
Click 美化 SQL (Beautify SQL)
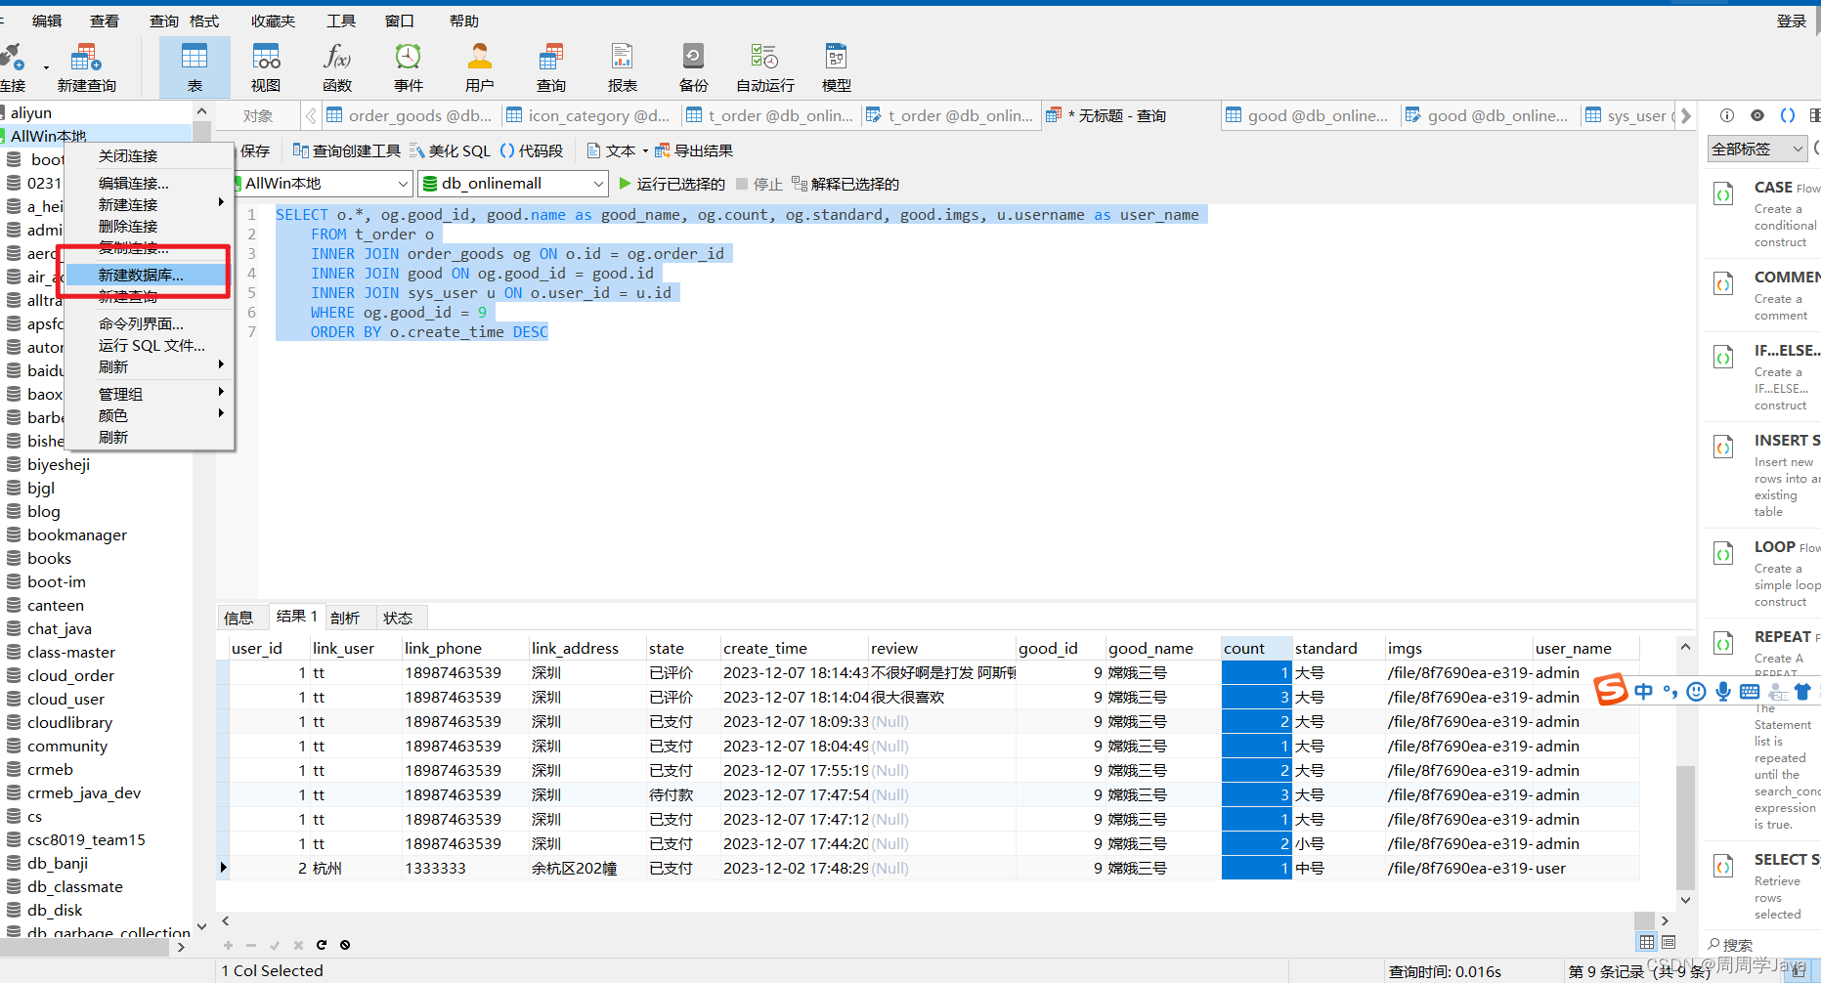click(450, 150)
